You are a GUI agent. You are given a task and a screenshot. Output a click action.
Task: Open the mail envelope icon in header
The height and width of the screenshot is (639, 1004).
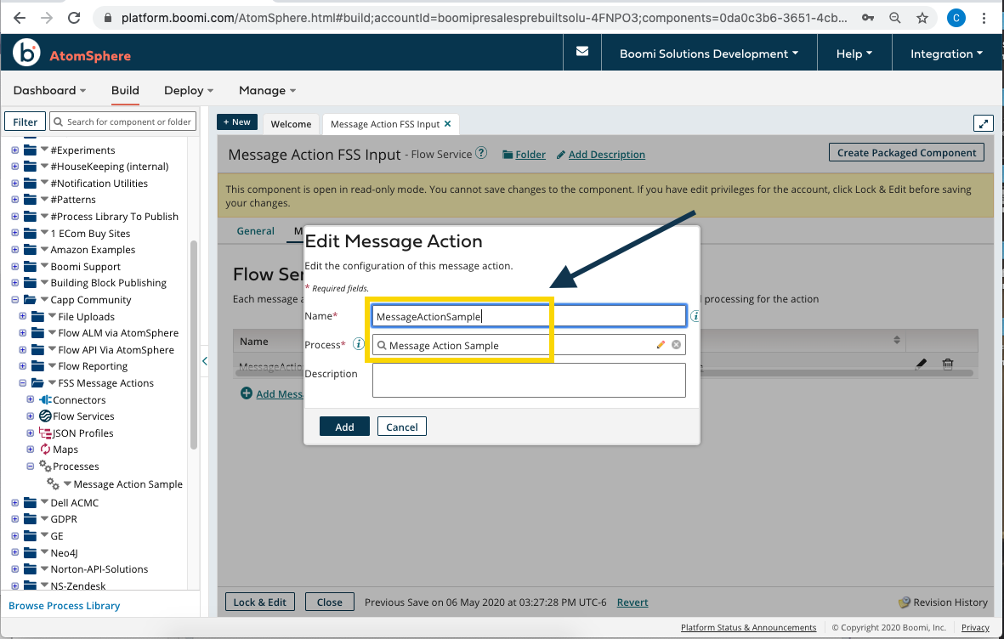click(582, 51)
